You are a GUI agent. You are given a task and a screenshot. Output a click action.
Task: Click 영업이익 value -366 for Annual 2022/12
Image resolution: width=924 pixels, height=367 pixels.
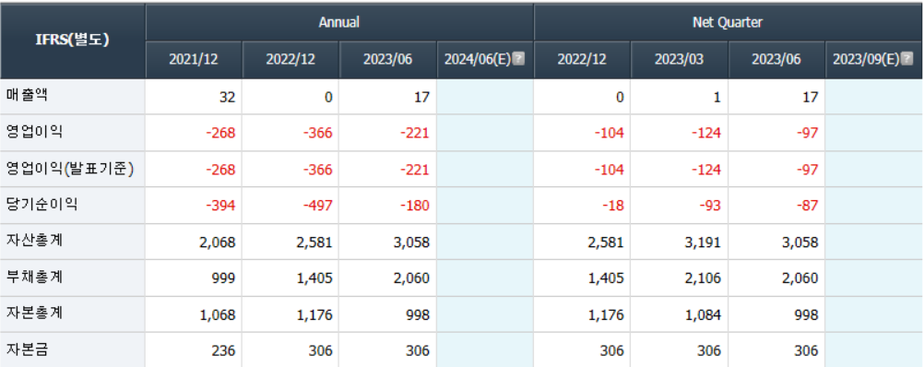pyautogui.click(x=317, y=133)
